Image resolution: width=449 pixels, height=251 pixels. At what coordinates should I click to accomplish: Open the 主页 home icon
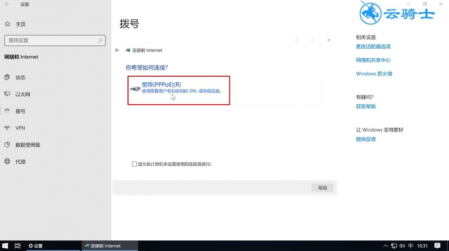(x=7, y=24)
